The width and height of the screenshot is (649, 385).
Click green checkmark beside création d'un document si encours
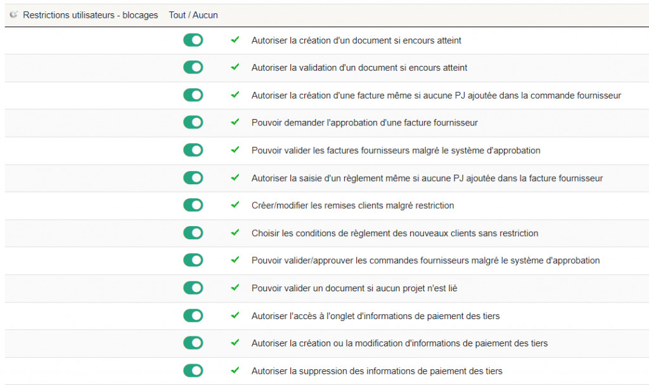point(235,40)
